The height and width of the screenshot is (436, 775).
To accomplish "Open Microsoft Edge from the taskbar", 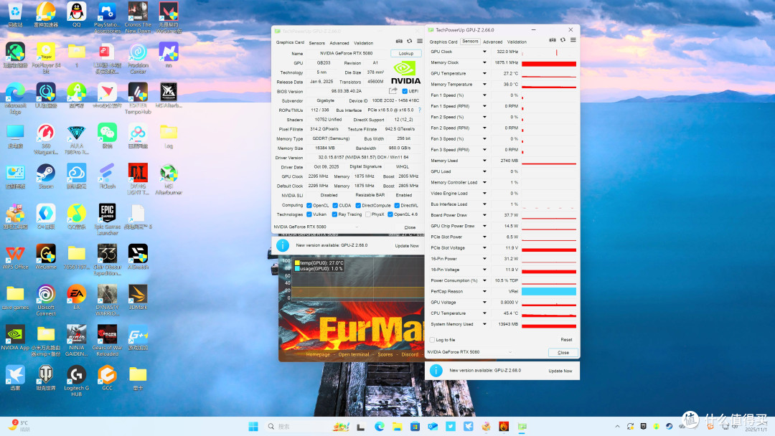I will tap(379, 426).
